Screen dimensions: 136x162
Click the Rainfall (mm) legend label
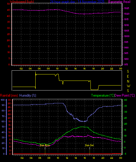coord(9,95)
